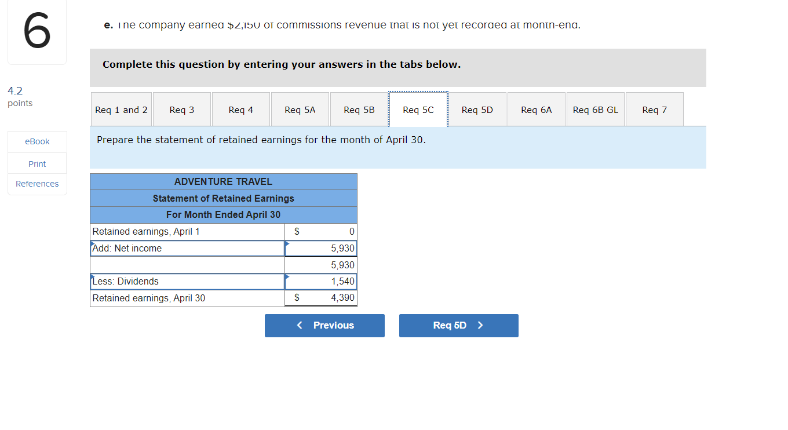Open the Req 6A tab
This screenshot has height=430, width=788.
point(537,109)
